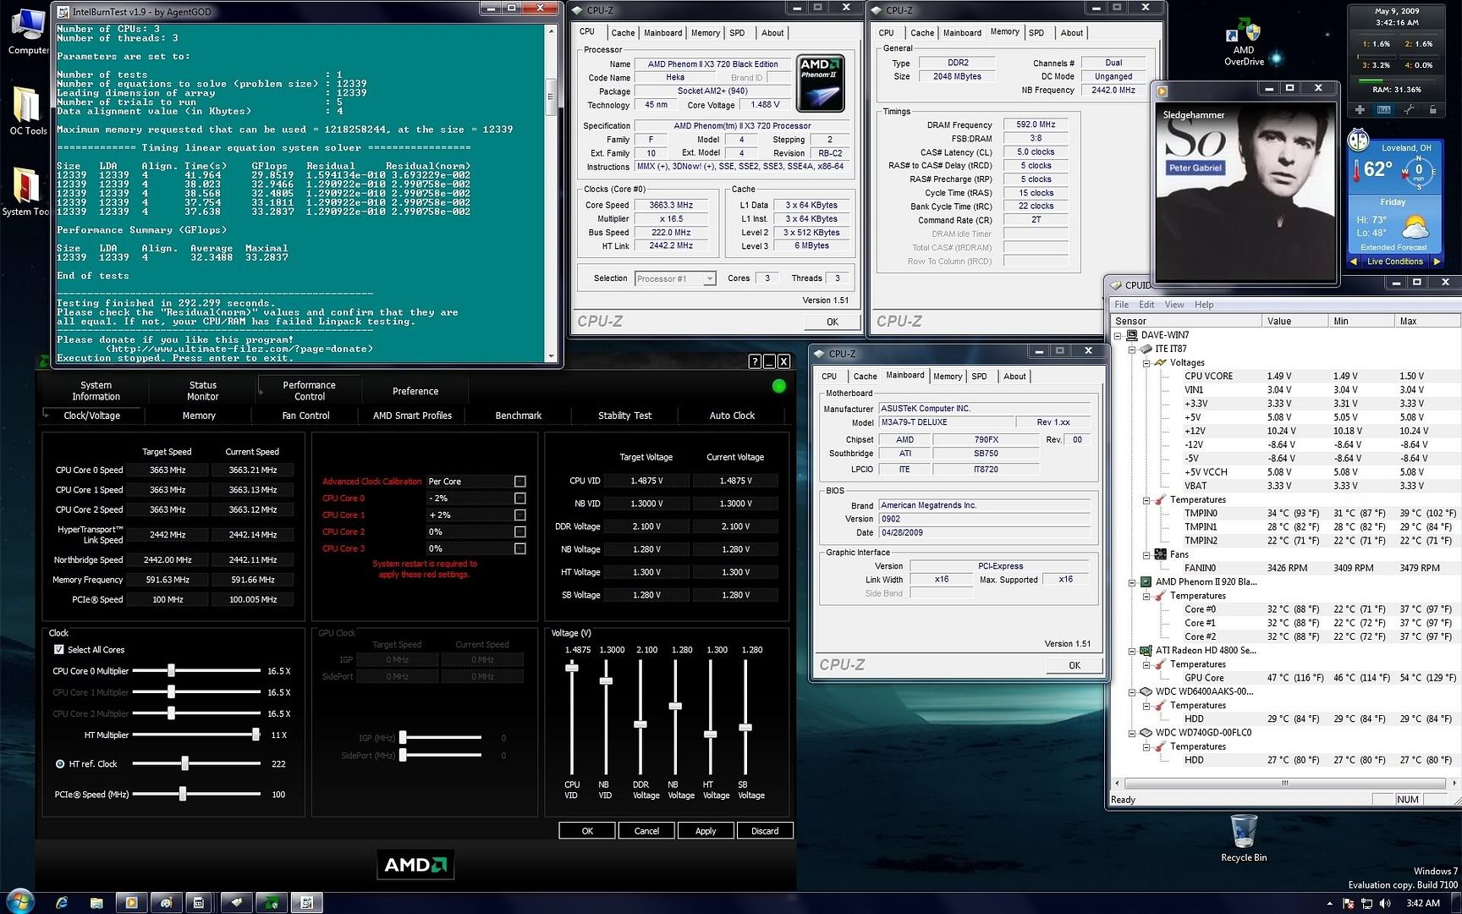Collapse the AMD Phenom II 920 node

pyautogui.click(x=1132, y=582)
